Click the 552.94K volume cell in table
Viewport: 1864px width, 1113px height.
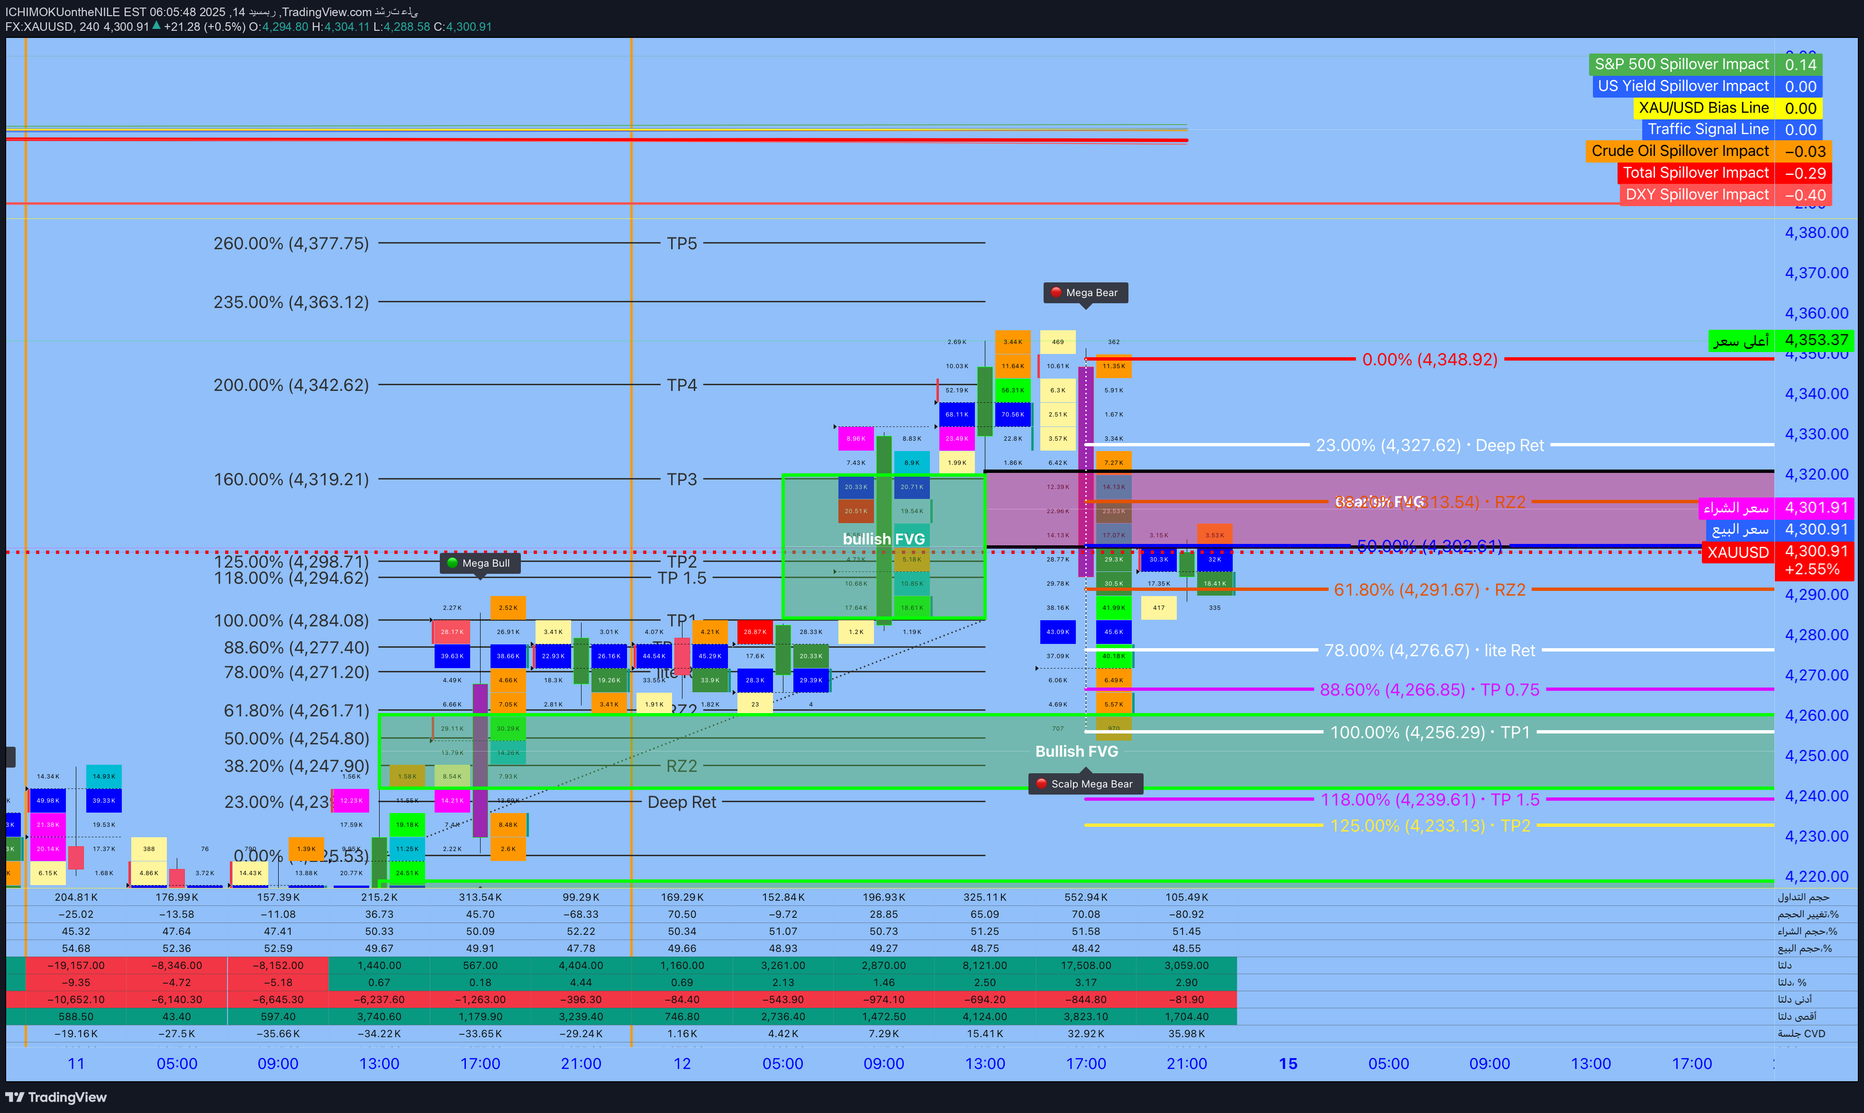[x=1085, y=897]
